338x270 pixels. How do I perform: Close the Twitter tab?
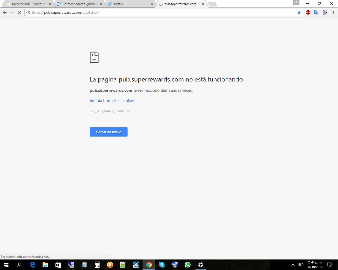click(x=152, y=4)
